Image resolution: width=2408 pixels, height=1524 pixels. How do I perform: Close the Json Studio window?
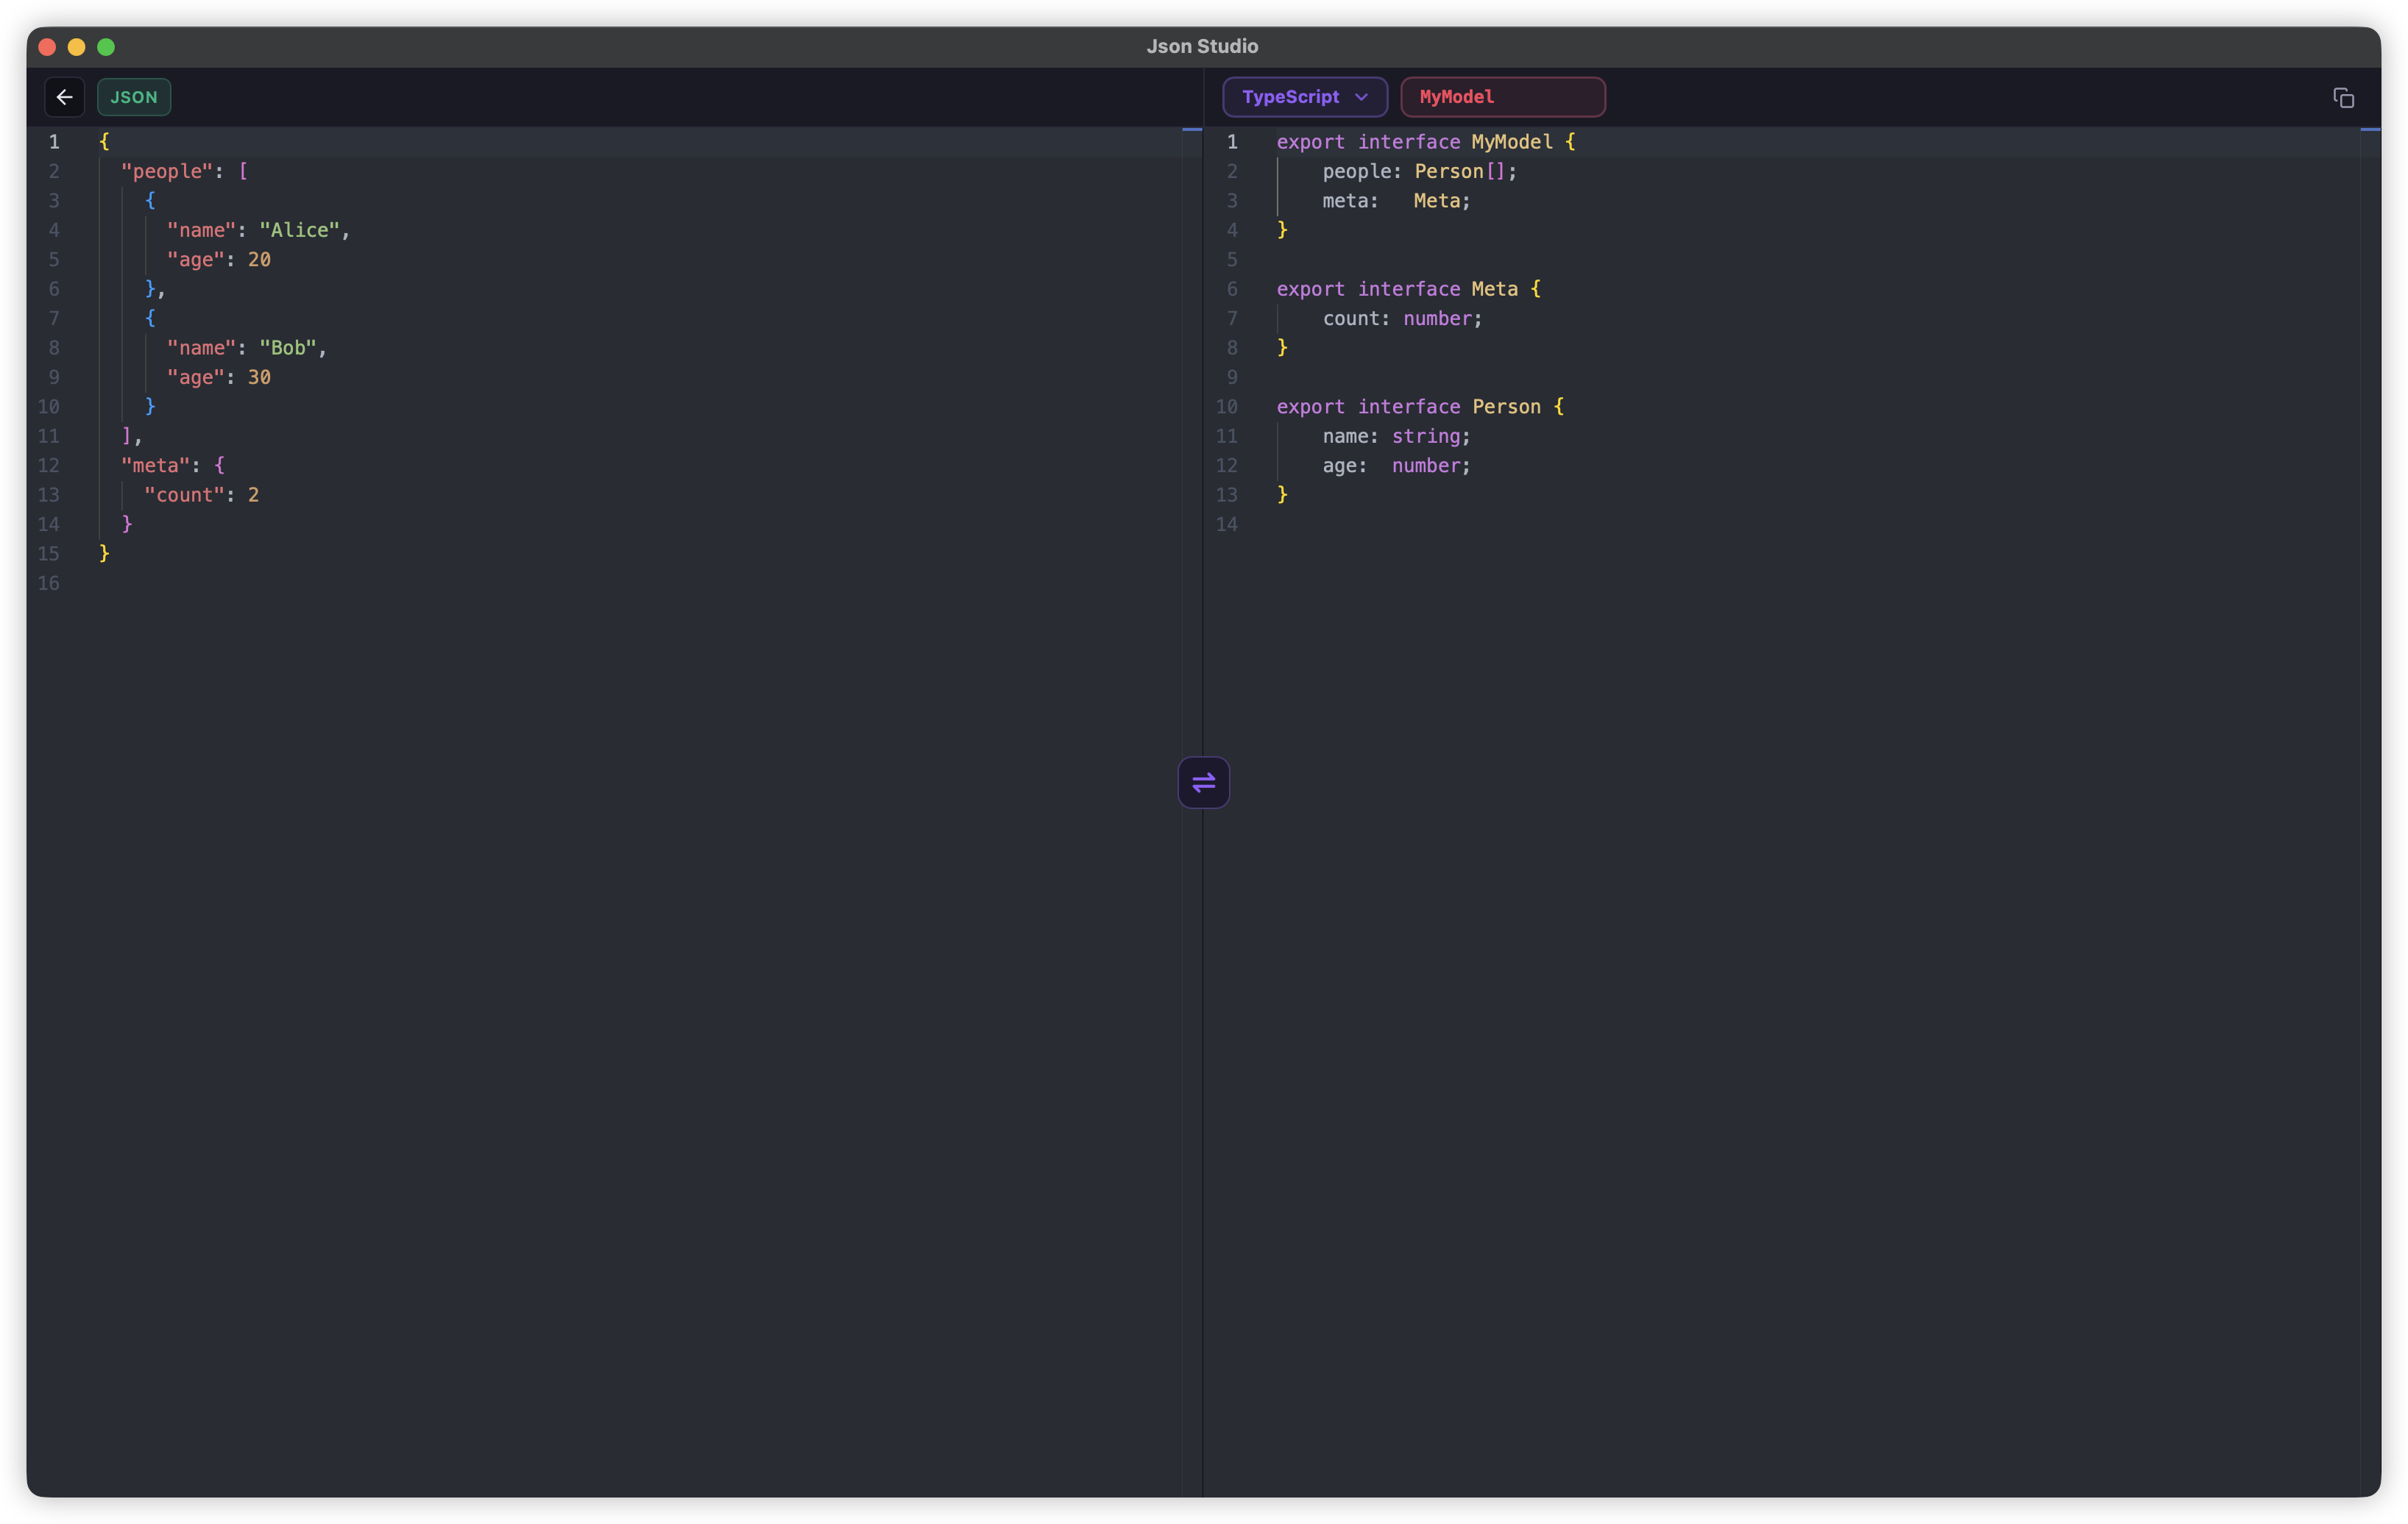coord(47,47)
